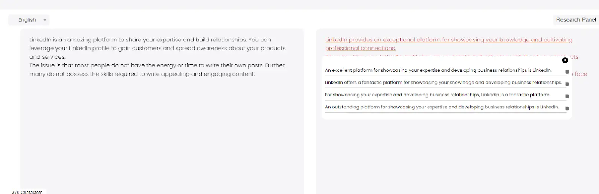Copy the 'An excellent platform' suggestion
Screen dimensions: 599x194
pos(567,72)
